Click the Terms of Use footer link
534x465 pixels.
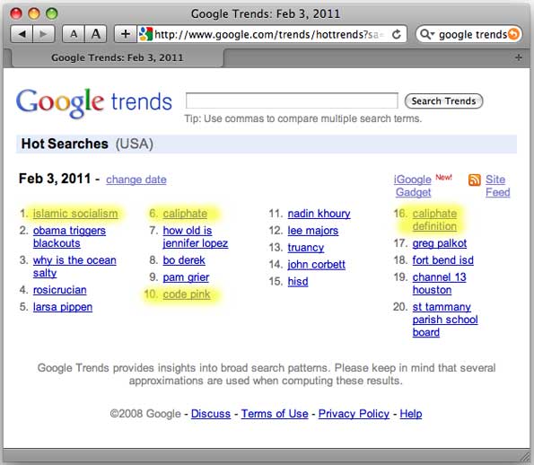(275, 414)
